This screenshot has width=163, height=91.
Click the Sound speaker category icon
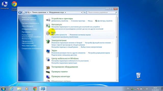pyautogui.click(x=48, y=33)
